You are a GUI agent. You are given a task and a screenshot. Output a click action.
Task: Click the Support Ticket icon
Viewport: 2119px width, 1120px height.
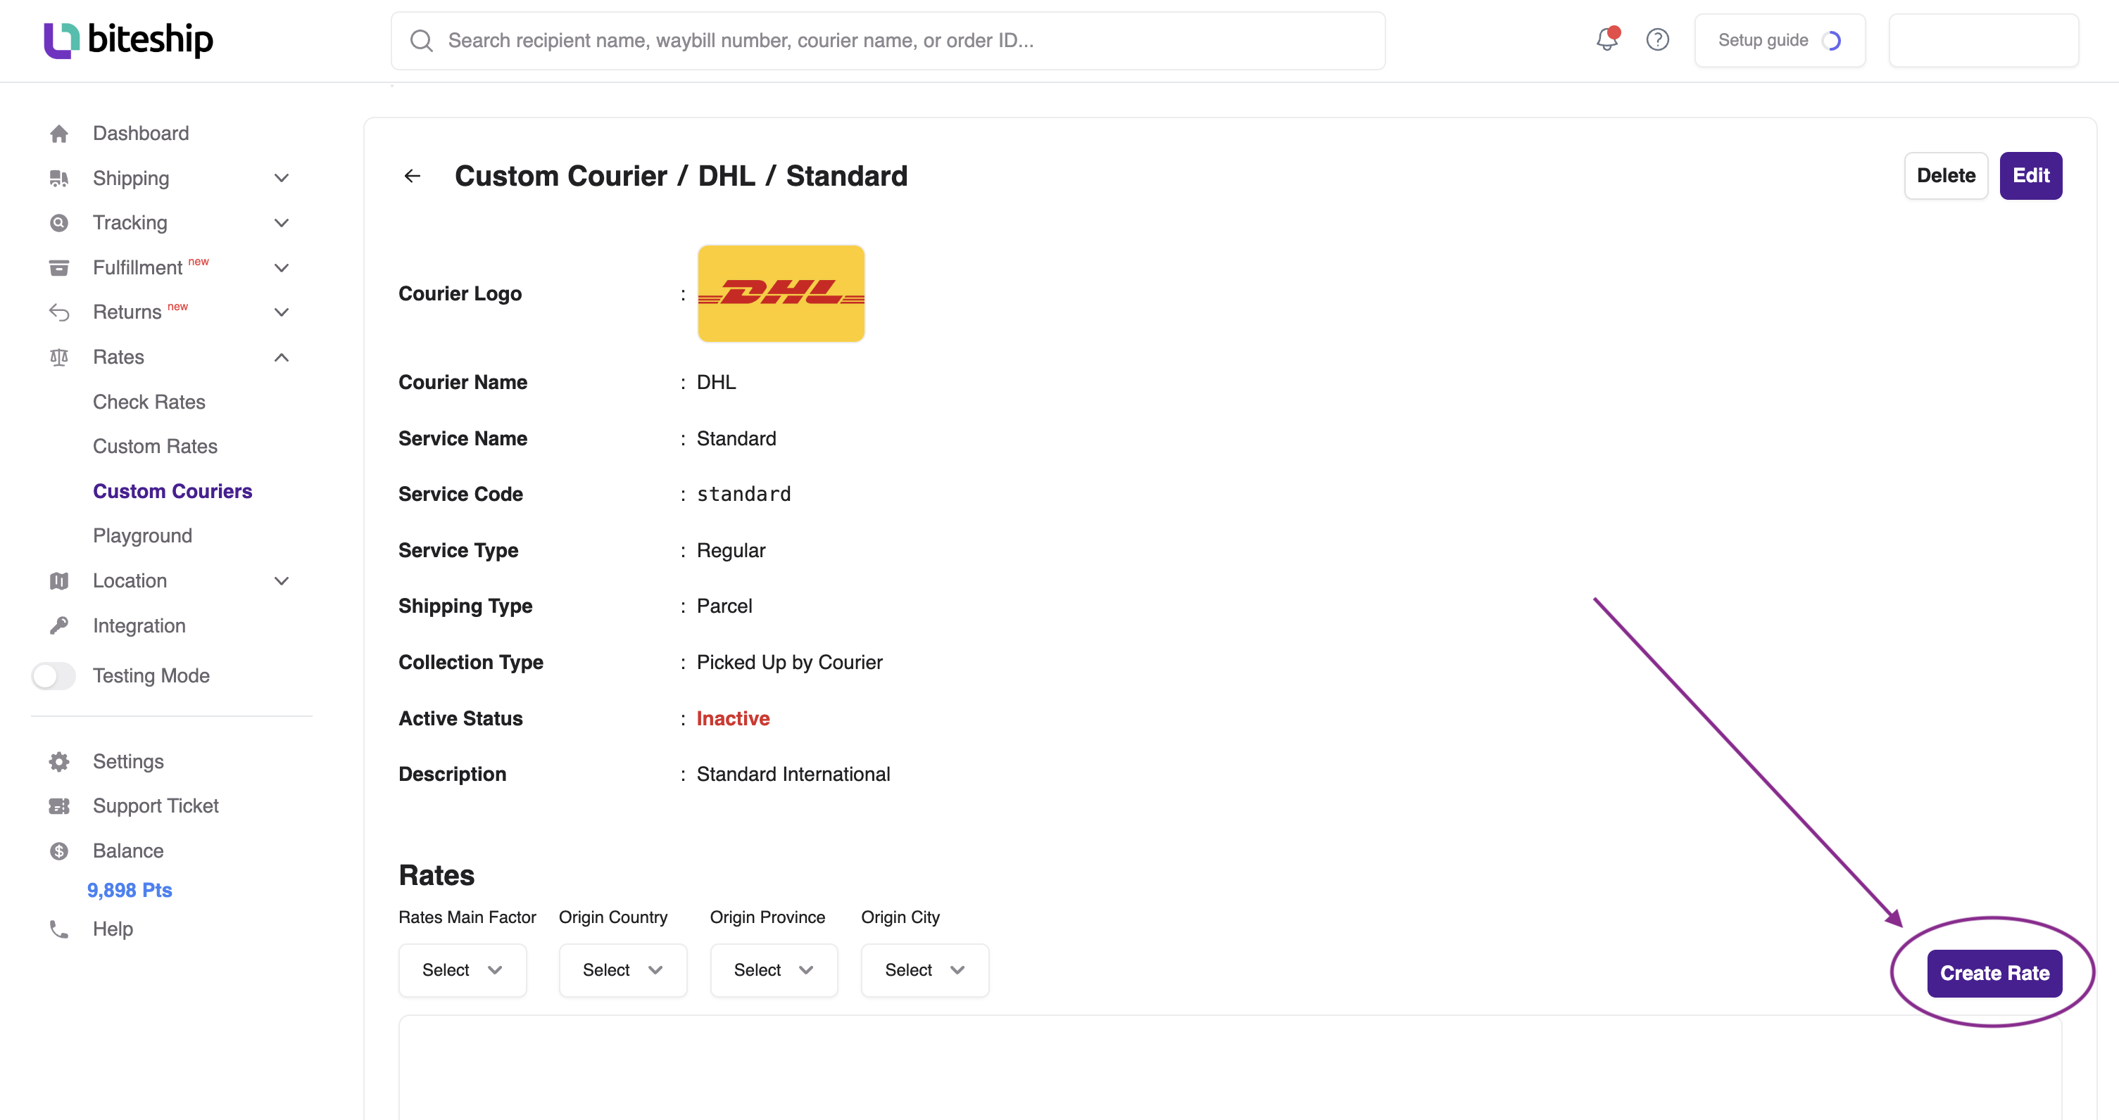(x=58, y=806)
